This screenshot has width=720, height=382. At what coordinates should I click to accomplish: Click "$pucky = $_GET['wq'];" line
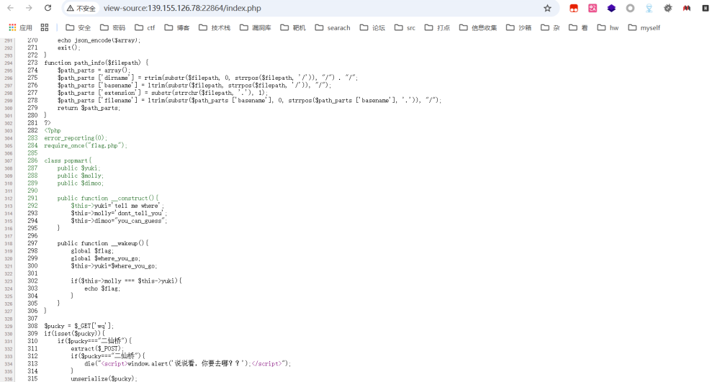[79, 326]
